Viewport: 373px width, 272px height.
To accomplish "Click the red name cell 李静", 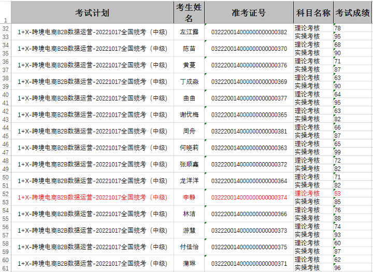I will (x=189, y=197).
